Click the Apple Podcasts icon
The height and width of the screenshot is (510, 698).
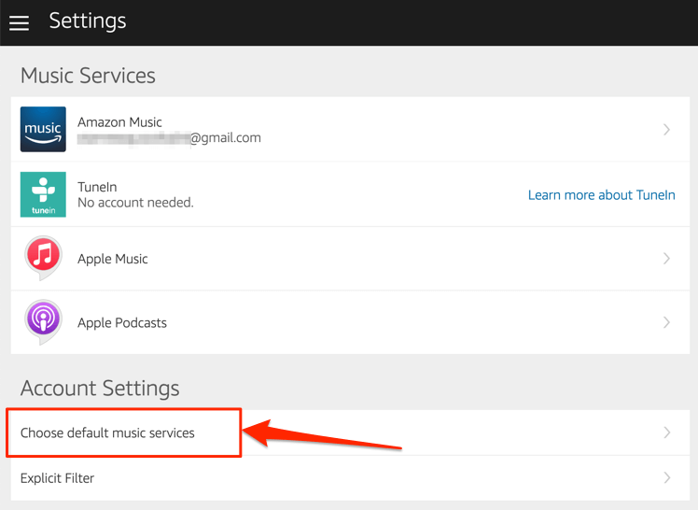click(x=43, y=322)
